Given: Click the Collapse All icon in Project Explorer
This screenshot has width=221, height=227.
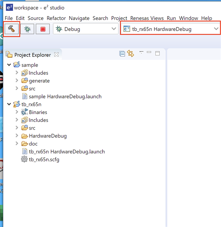Looking at the screenshot, I should pos(122,54).
